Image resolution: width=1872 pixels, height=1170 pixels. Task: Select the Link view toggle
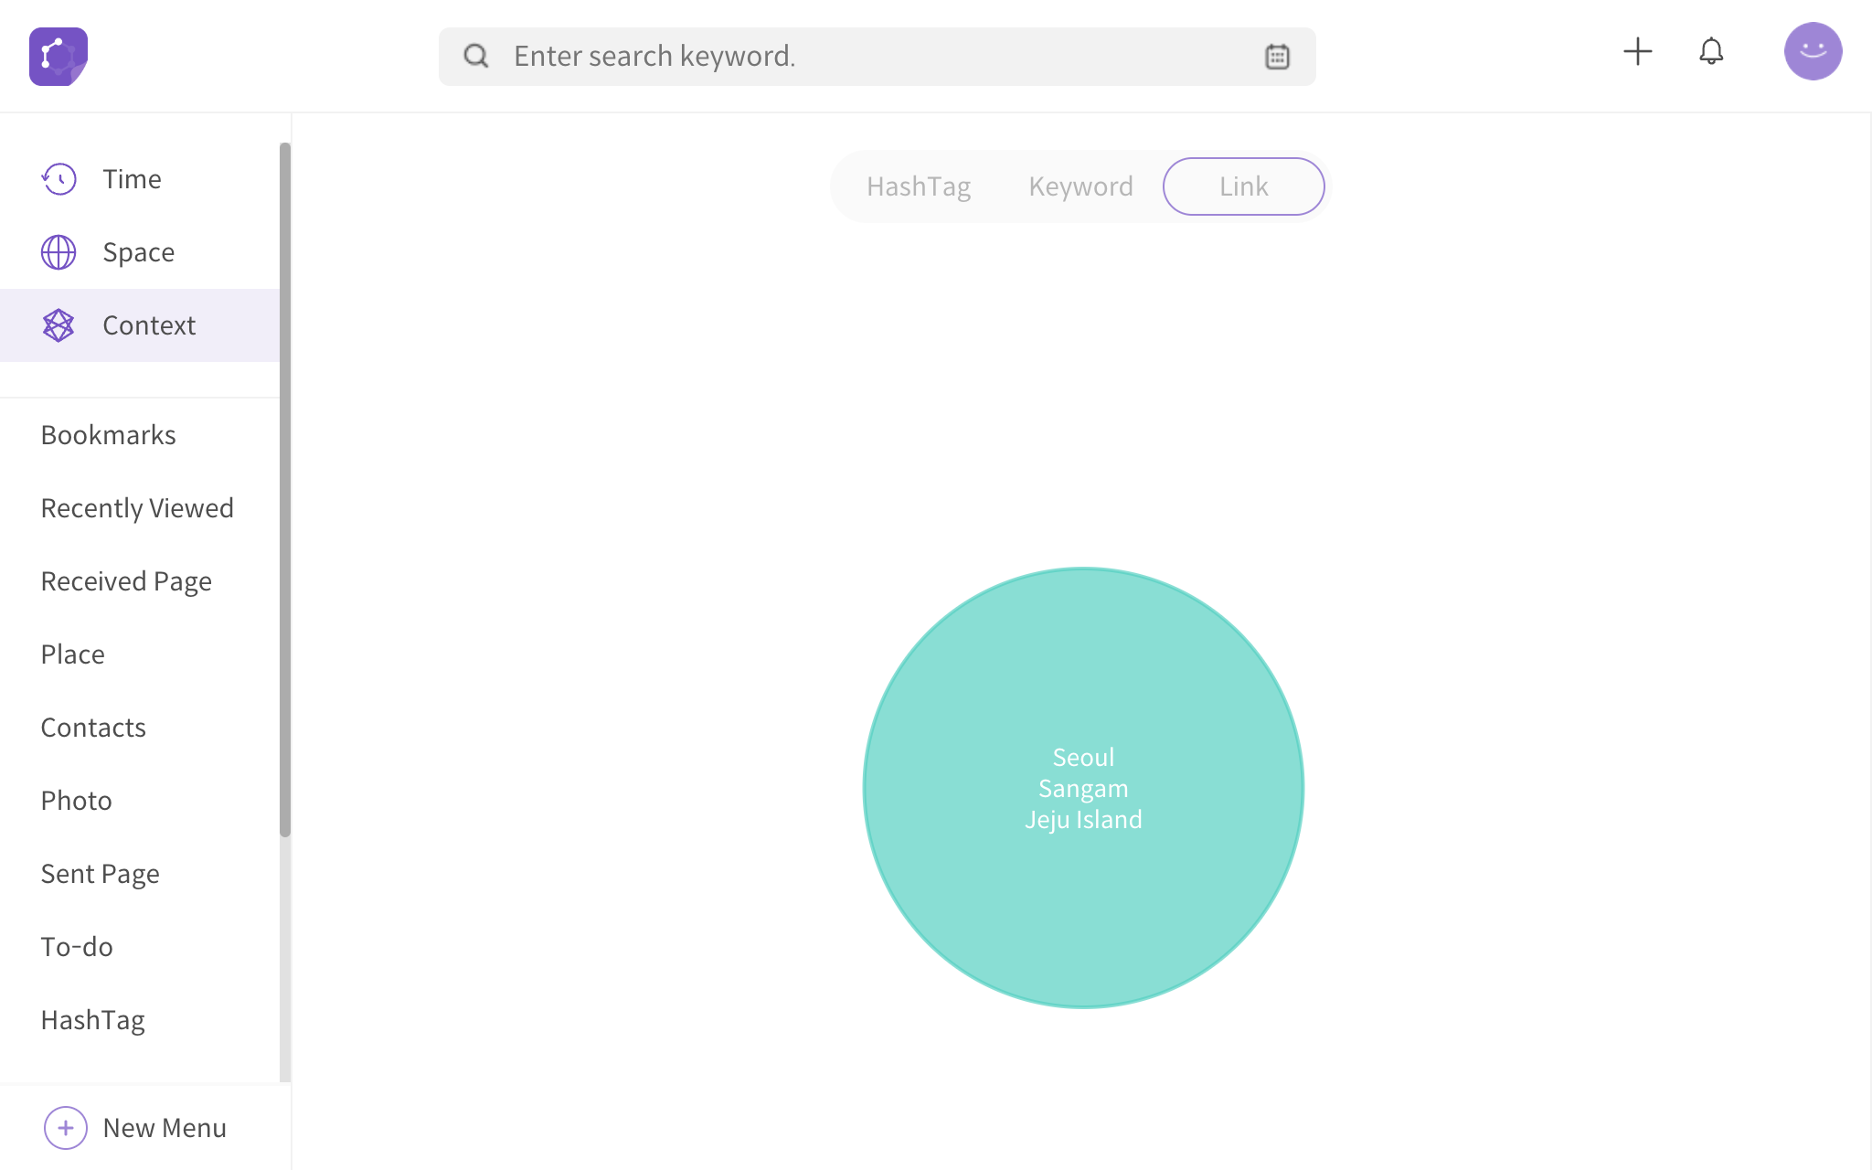point(1243,186)
